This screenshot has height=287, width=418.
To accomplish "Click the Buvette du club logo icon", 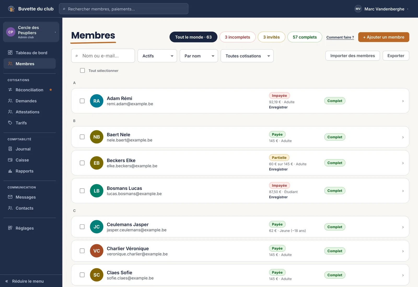I will [x=11, y=9].
